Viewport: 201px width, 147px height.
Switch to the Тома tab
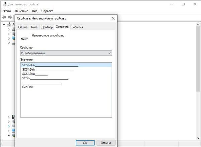(x=34, y=27)
